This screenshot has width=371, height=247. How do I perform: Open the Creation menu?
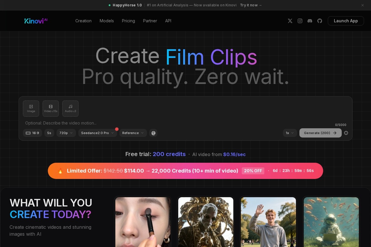coord(83,21)
